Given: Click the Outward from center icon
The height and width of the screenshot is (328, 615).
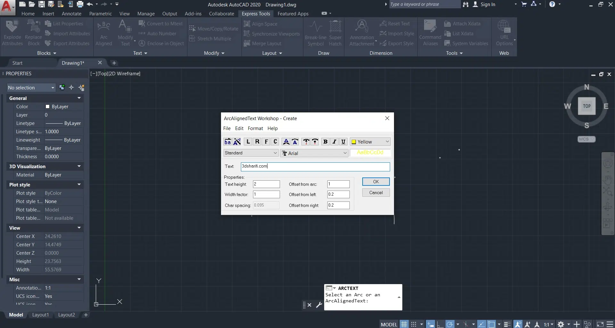Looking at the screenshot, I should click(306, 142).
